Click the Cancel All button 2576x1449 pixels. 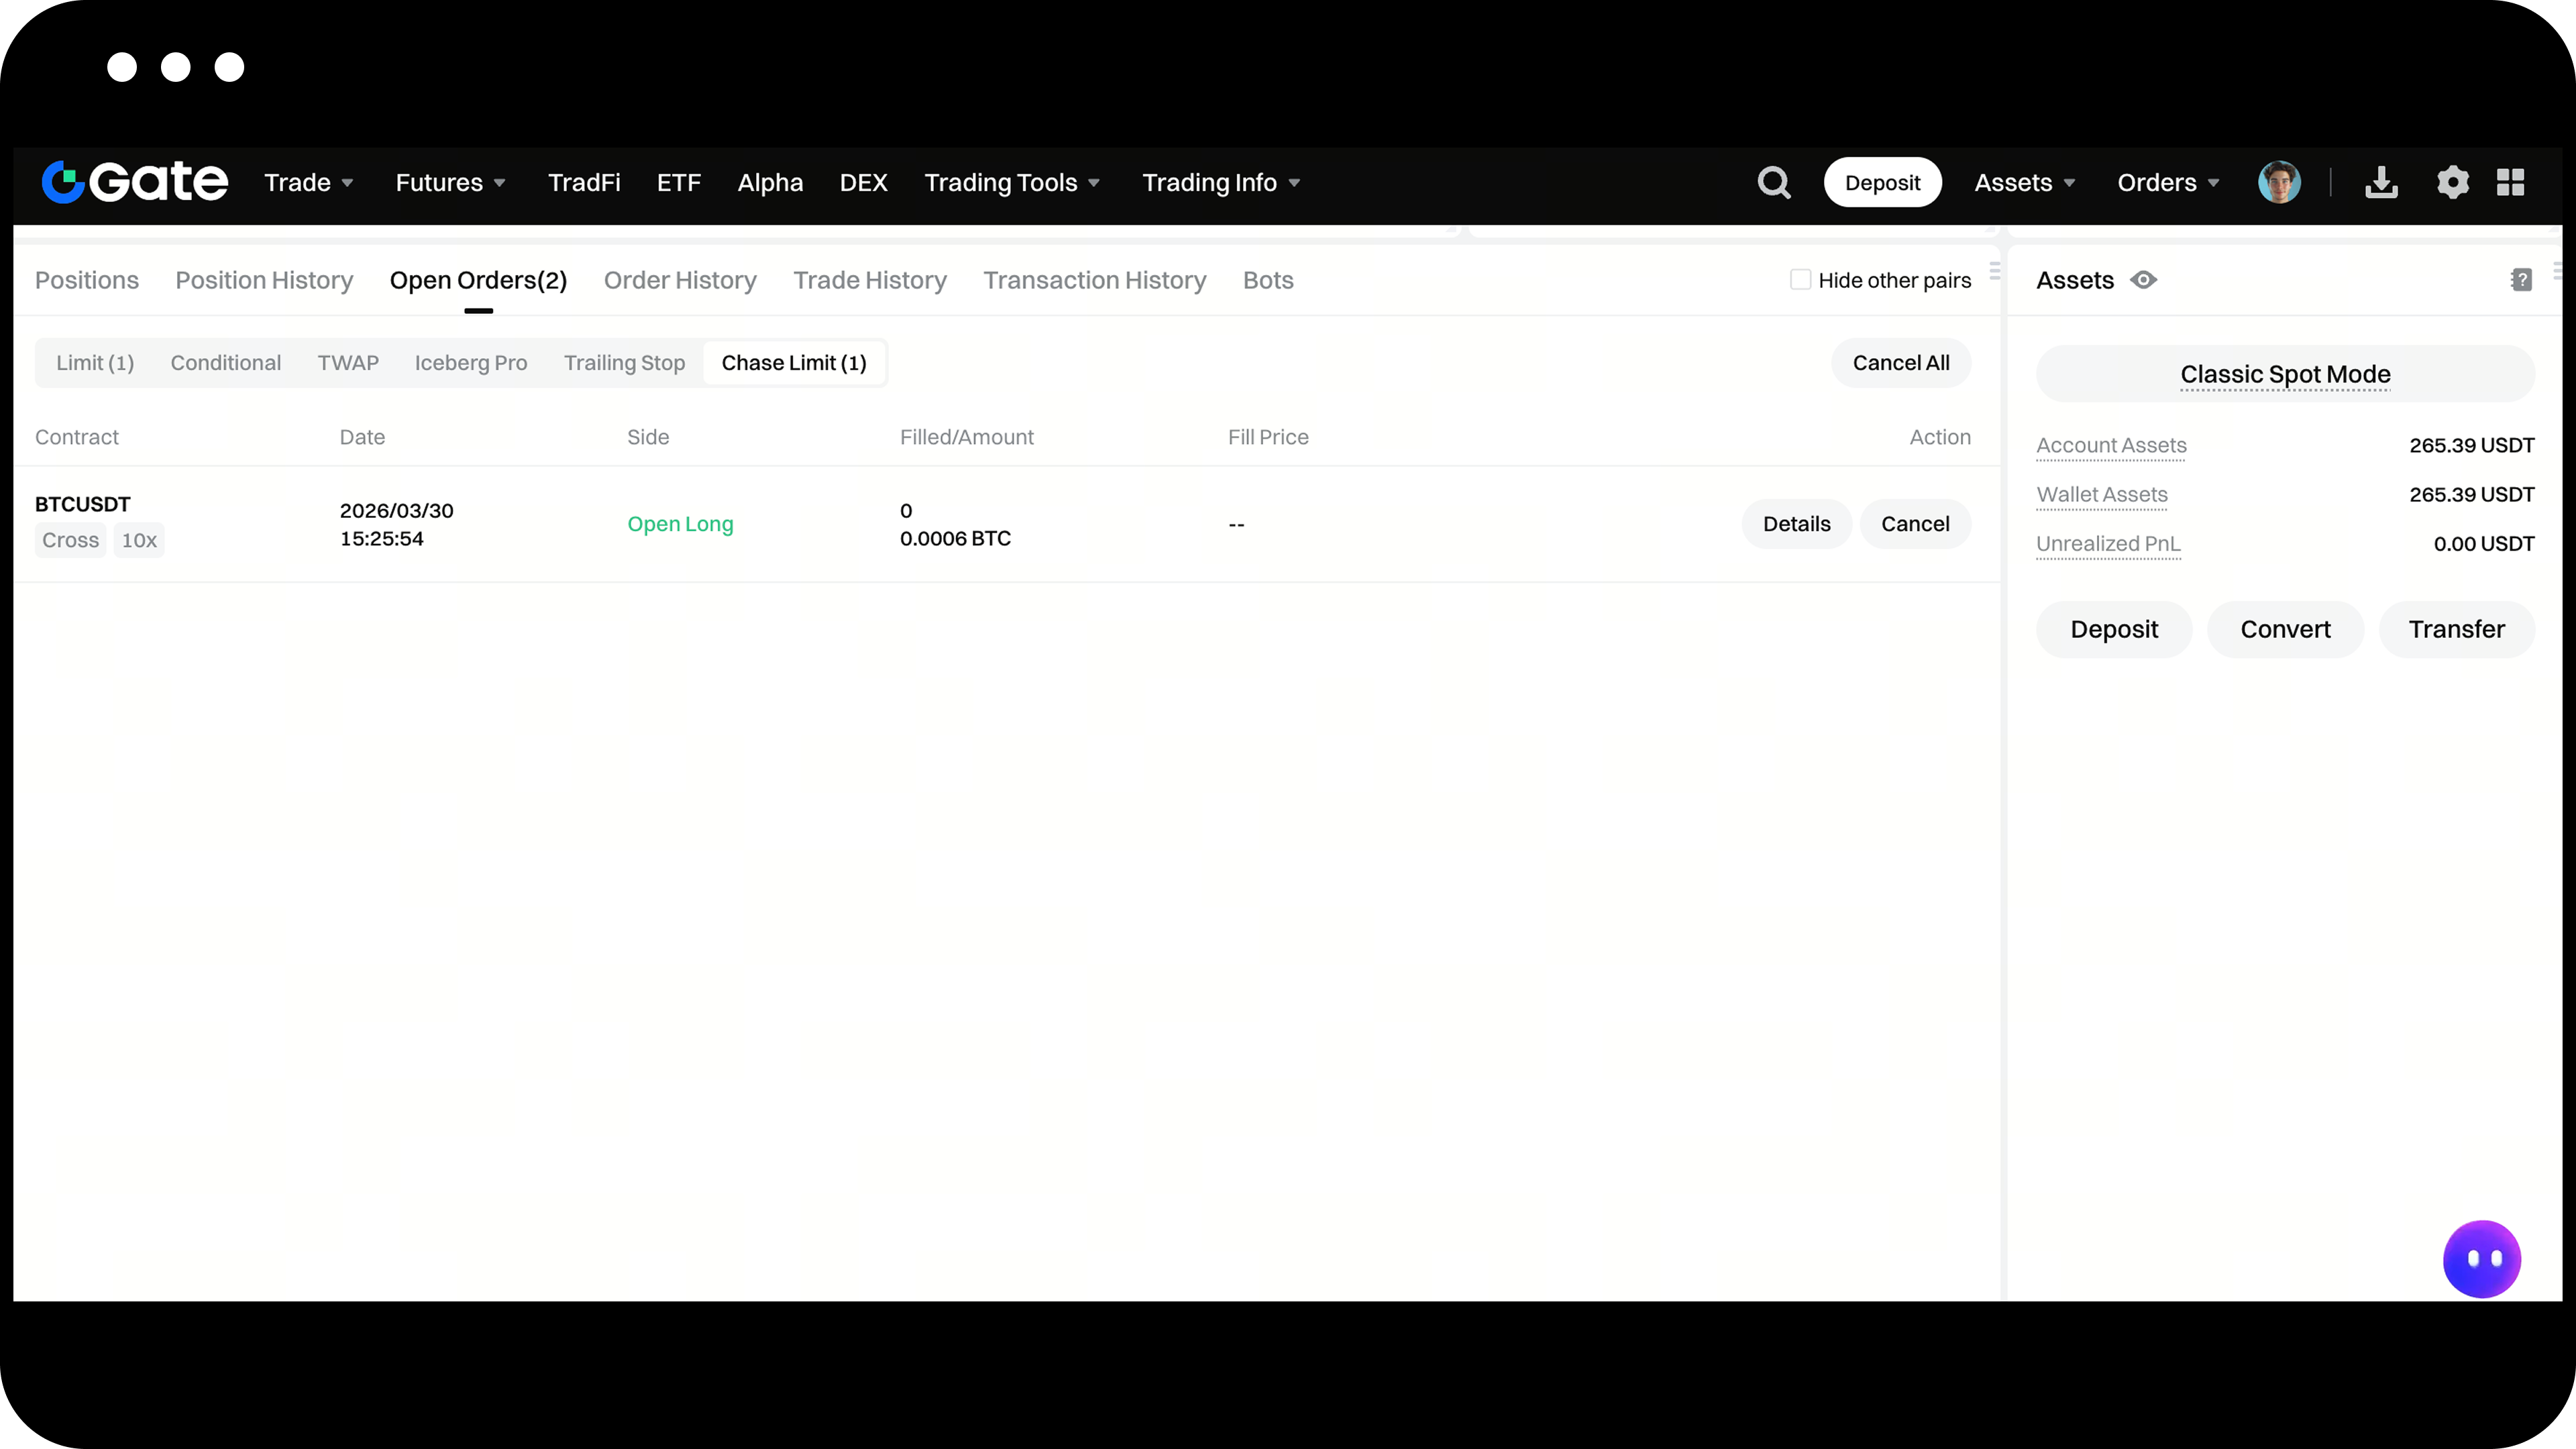(1900, 363)
